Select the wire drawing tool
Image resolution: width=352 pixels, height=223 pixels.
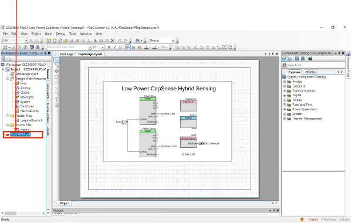56,66
